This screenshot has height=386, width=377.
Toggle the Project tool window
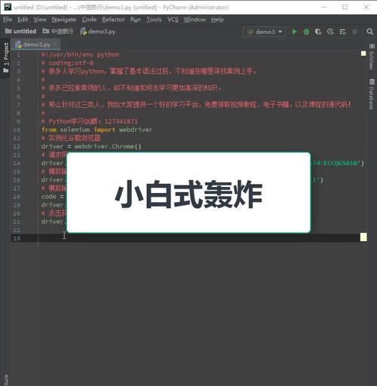click(x=6, y=57)
